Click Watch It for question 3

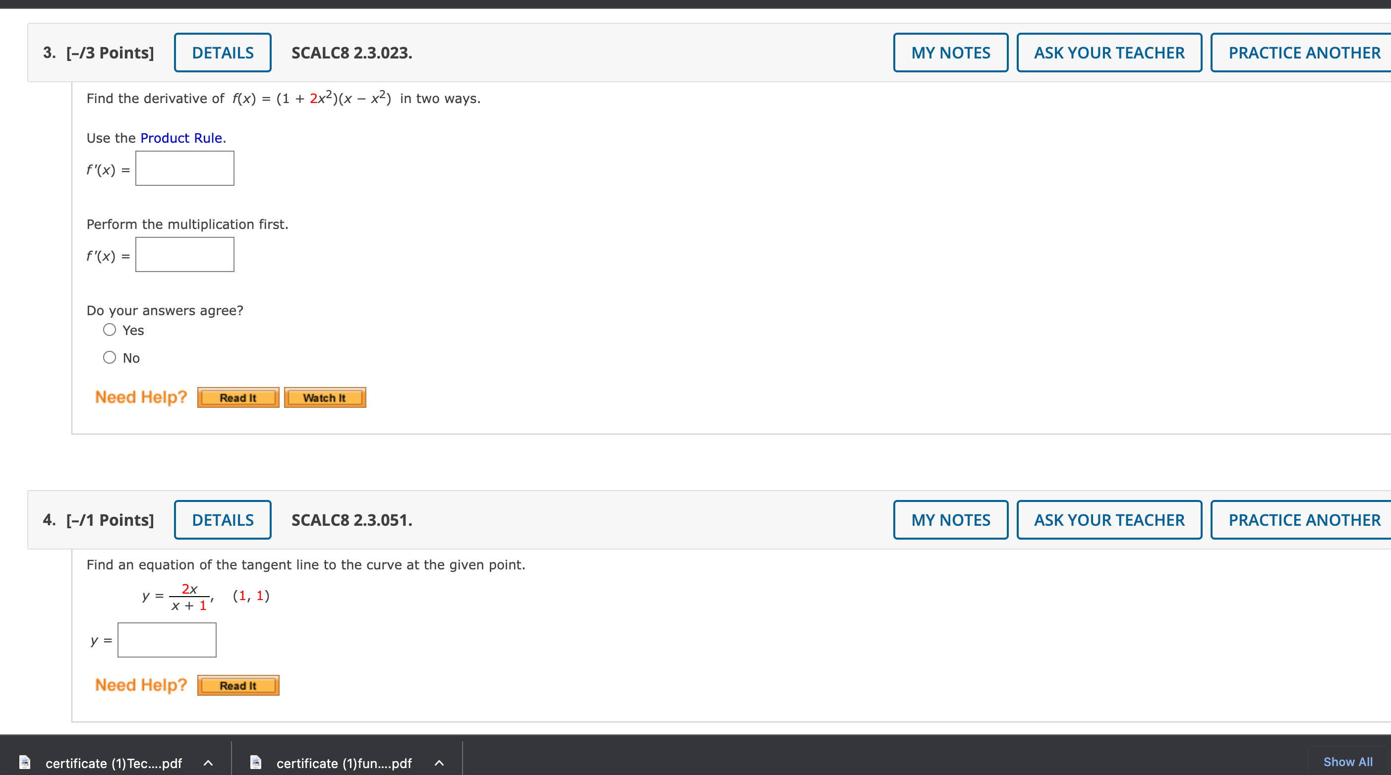point(325,397)
